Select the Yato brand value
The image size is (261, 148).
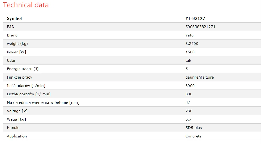(x=189, y=35)
